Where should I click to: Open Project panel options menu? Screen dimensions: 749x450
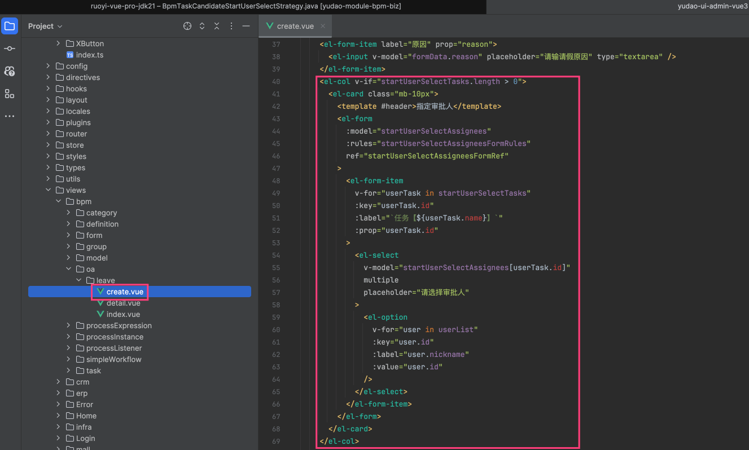pos(231,27)
